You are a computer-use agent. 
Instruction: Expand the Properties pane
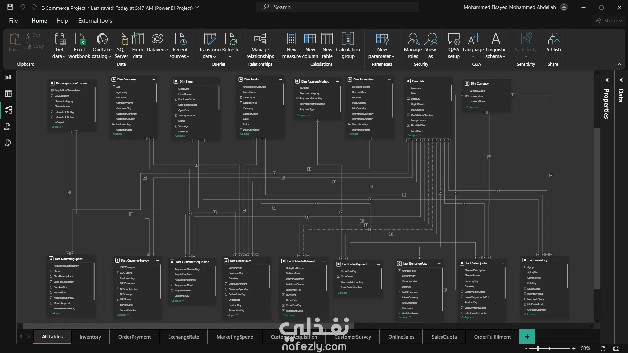(x=607, y=80)
